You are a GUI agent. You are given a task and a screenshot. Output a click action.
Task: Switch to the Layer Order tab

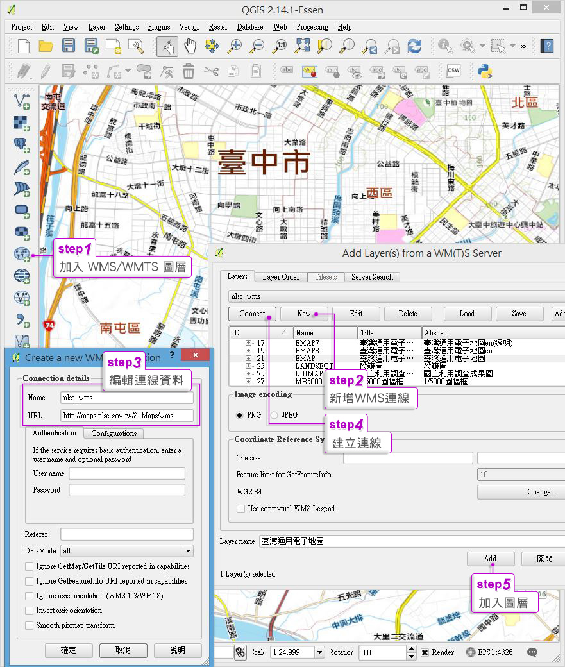coord(280,277)
